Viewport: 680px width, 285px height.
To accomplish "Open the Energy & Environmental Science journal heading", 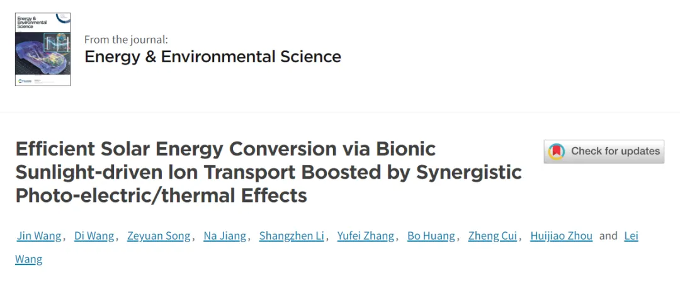I will [x=213, y=57].
